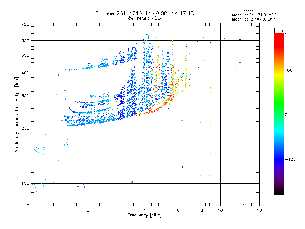
Task: Click the x-axis '1' tick label
Action: click(x=30, y=210)
